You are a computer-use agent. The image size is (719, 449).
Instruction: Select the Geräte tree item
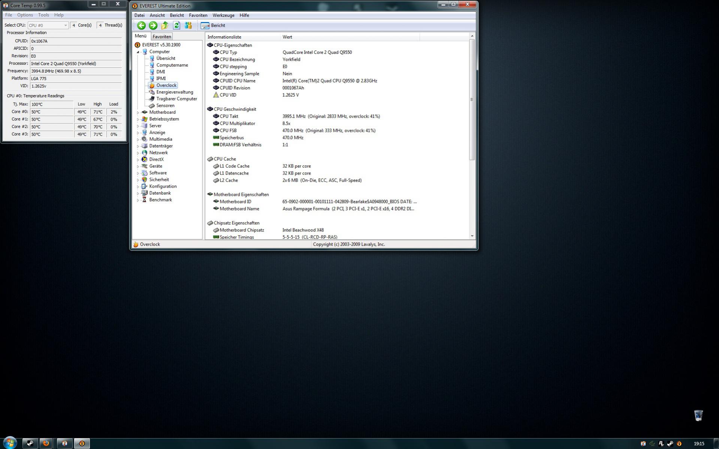tap(156, 166)
